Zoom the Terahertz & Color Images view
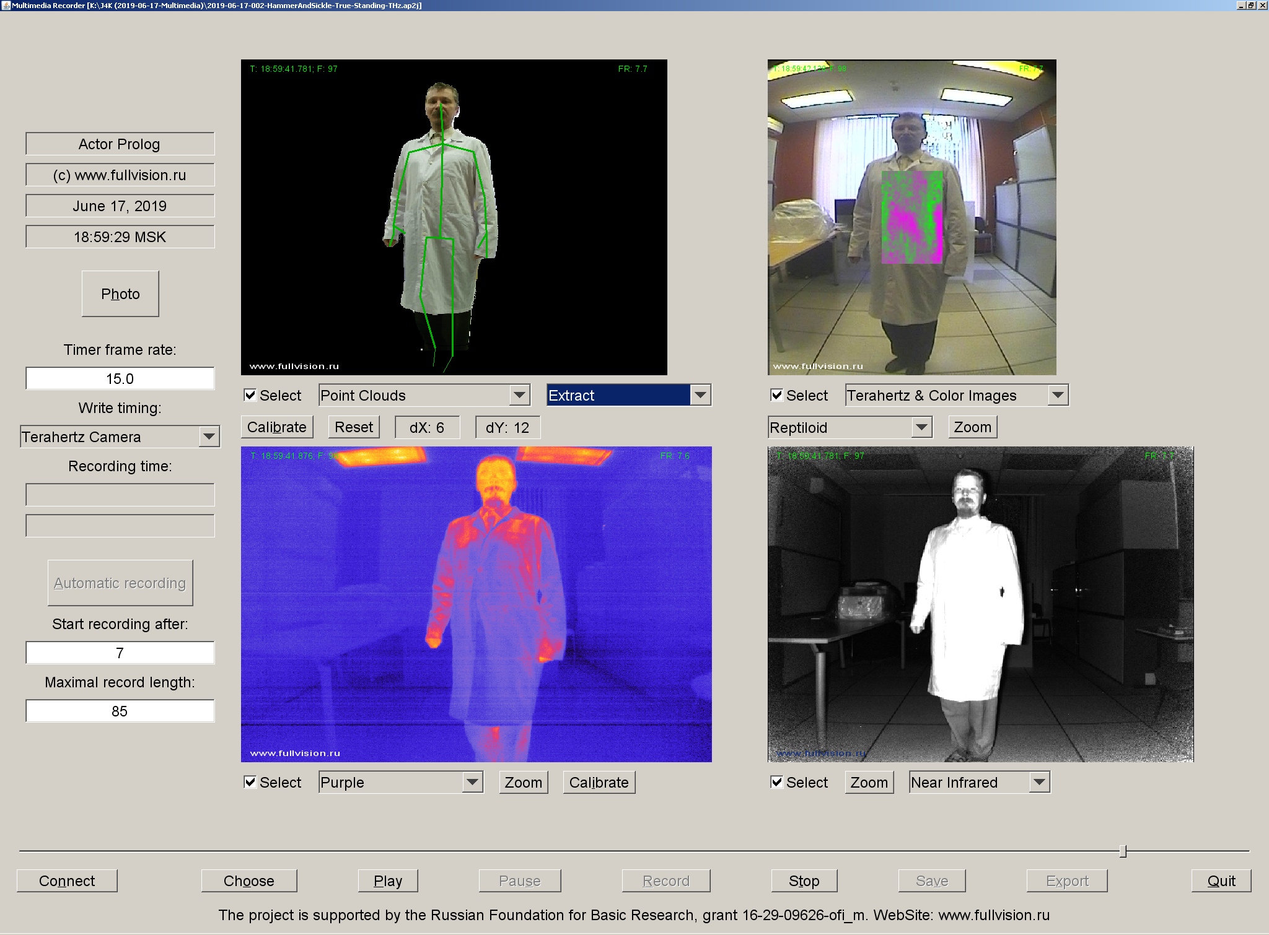 [972, 427]
